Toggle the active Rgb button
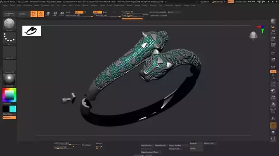Image resolution: width=279 pixels, height=156 pixels. (79, 12)
